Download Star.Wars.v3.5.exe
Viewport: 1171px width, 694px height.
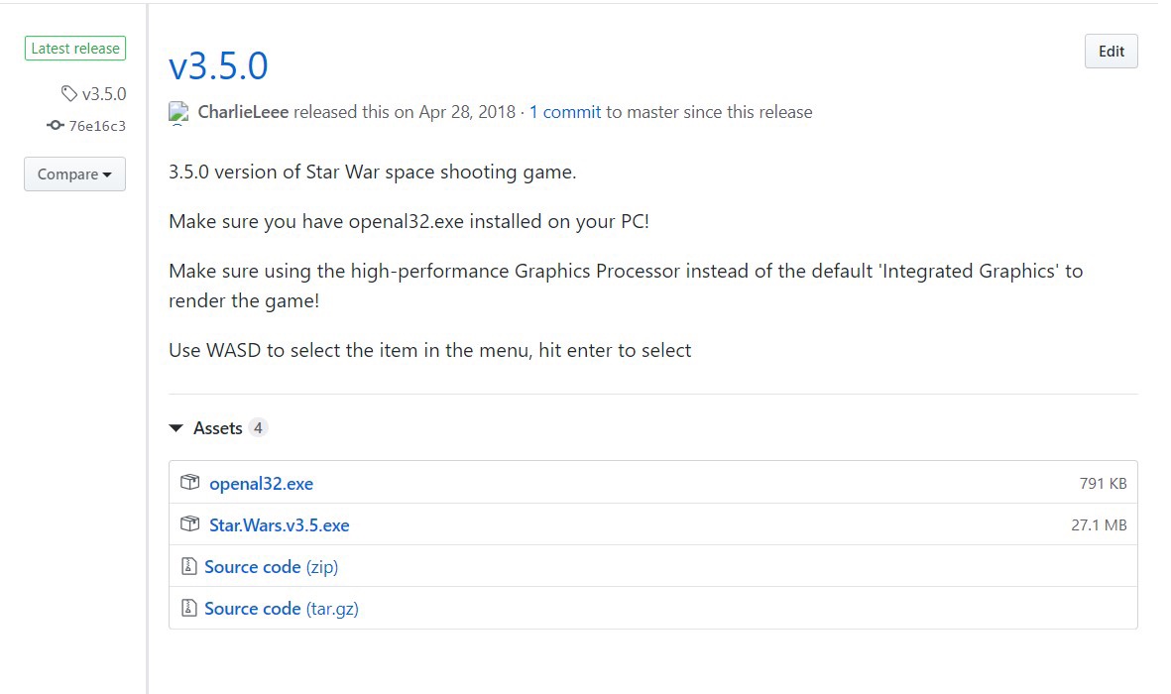[x=279, y=525]
